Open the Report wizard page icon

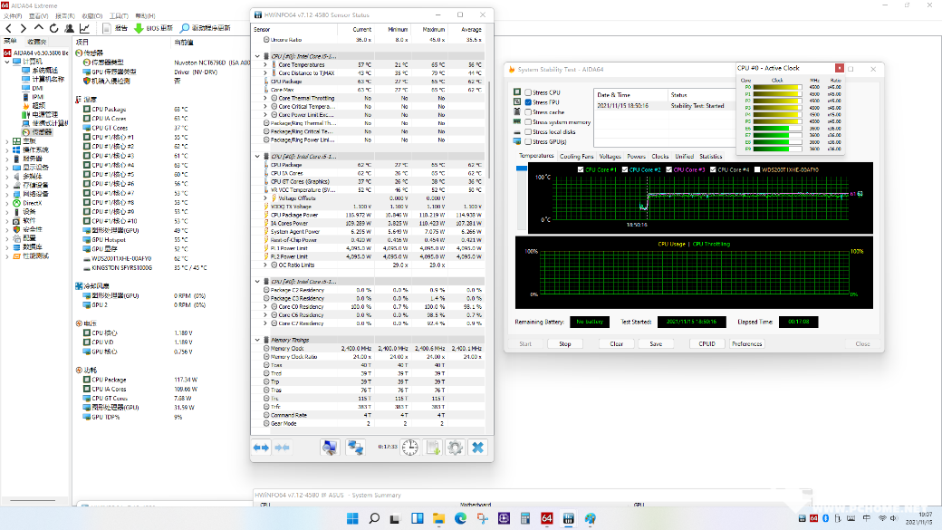coord(106,28)
